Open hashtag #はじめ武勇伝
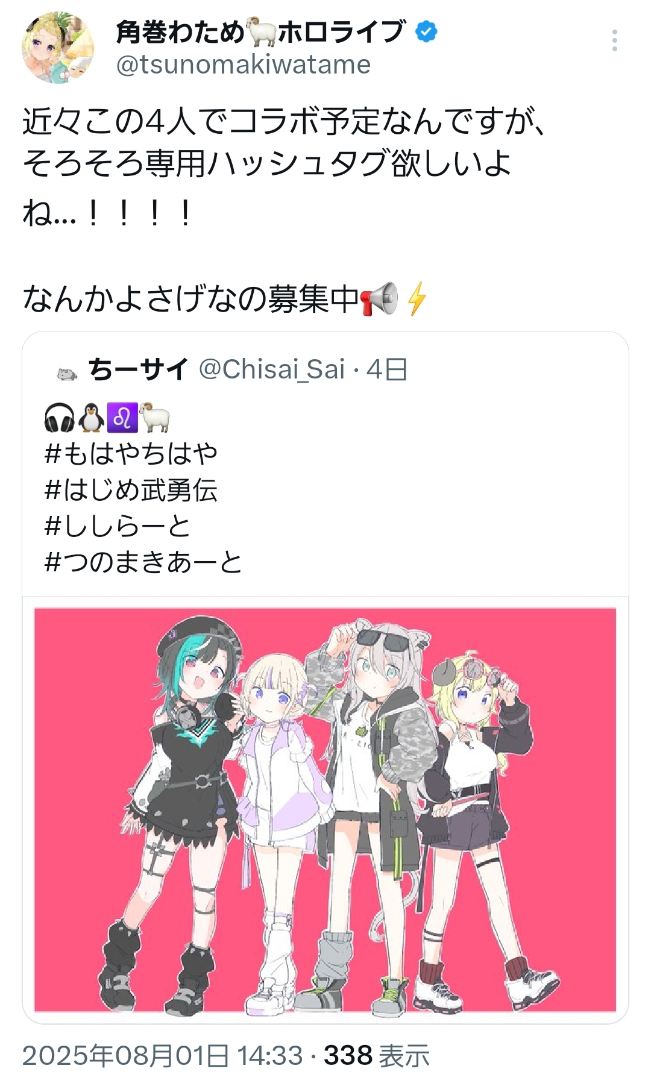The width and height of the screenshot is (651, 1083). (x=131, y=489)
